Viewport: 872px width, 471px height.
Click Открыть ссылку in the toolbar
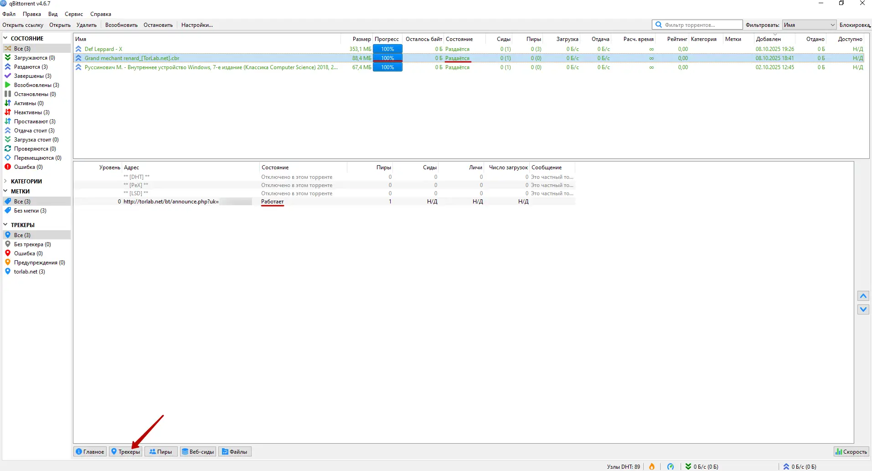pyautogui.click(x=23, y=25)
